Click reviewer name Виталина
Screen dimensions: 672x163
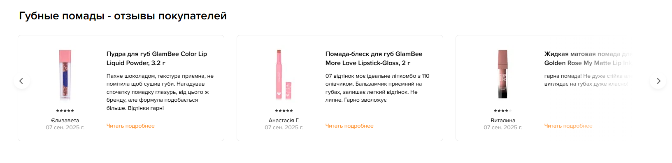point(503,121)
